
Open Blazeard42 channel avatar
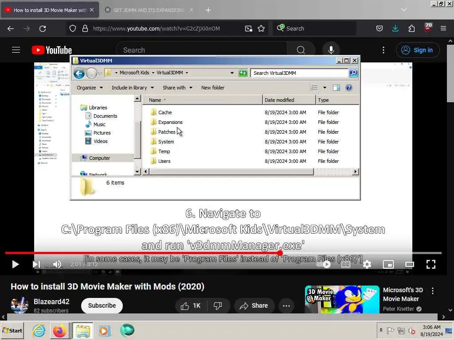tap(20, 305)
